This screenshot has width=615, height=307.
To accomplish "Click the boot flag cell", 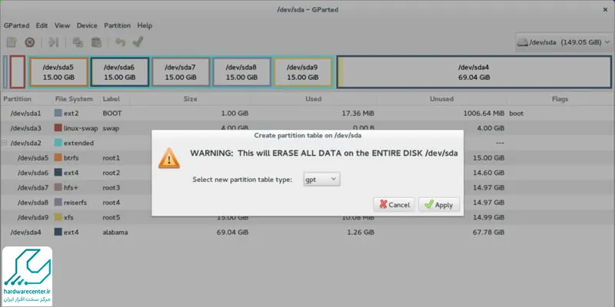I will click(516, 113).
